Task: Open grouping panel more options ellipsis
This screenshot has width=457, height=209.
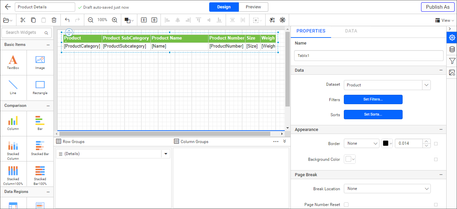Action: (x=276, y=142)
